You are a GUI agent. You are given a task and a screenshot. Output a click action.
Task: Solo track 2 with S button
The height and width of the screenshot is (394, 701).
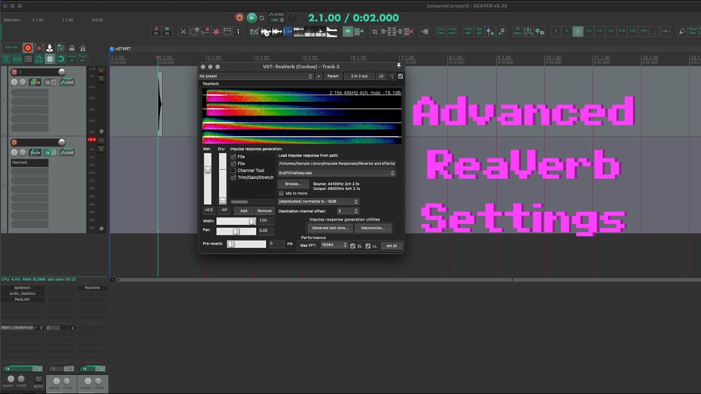point(101,148)
